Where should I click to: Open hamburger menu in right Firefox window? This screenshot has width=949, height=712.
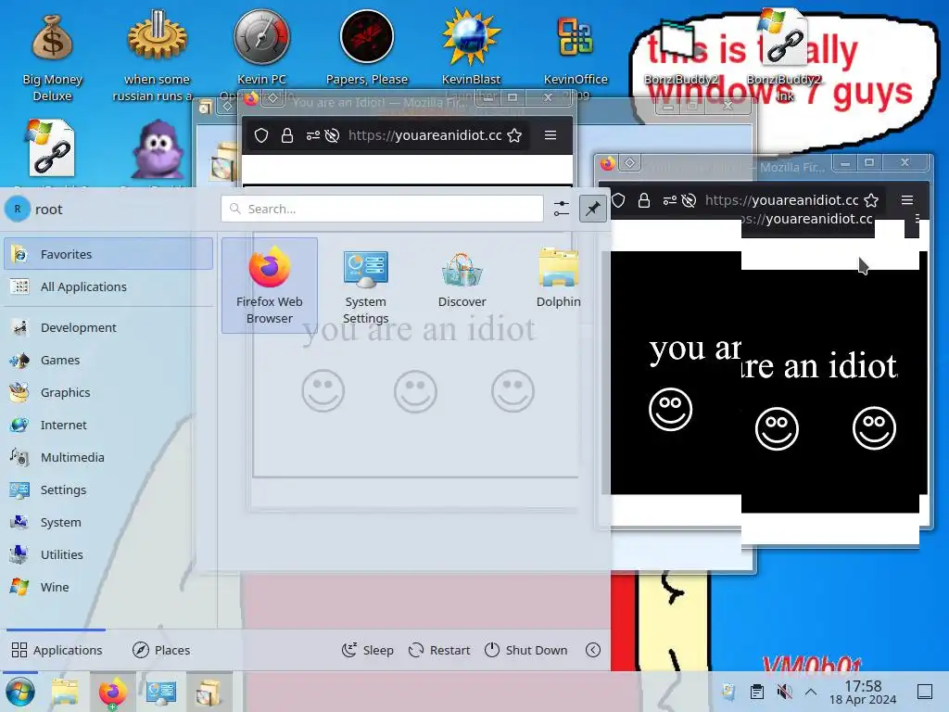pyautogui.click(x=907, y=200)
